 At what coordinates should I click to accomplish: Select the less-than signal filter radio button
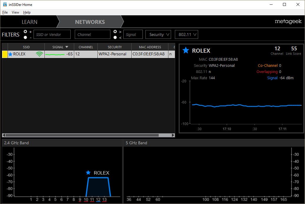coord(115,37)
